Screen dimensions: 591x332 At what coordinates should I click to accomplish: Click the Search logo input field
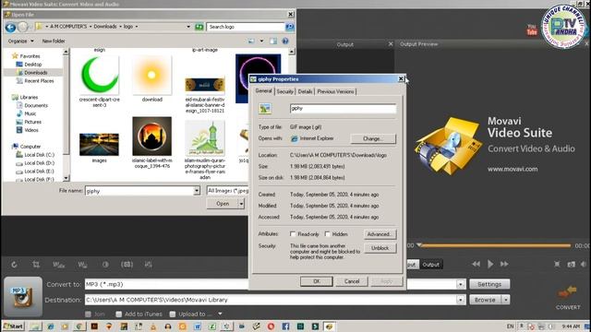coord(245,27)
